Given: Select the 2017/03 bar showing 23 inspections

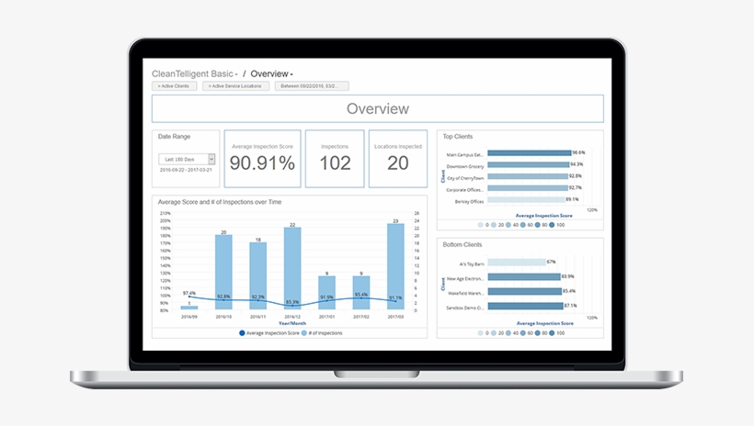Looking at the screenshot, I should [x=395, y=266].
